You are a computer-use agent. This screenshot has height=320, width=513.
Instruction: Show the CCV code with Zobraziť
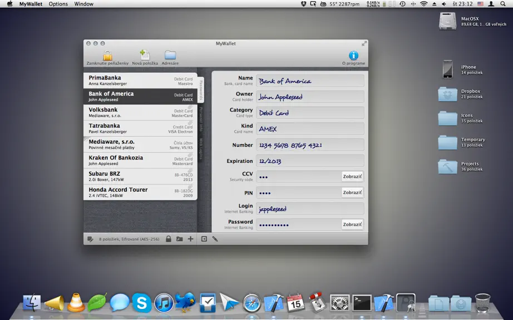tap(352, 176)
